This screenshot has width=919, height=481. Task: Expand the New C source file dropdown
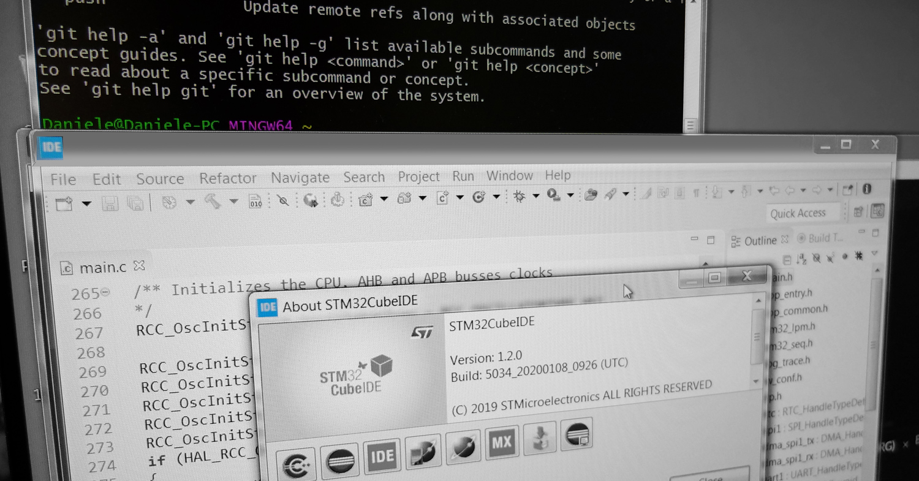click(x=459, y=198)
